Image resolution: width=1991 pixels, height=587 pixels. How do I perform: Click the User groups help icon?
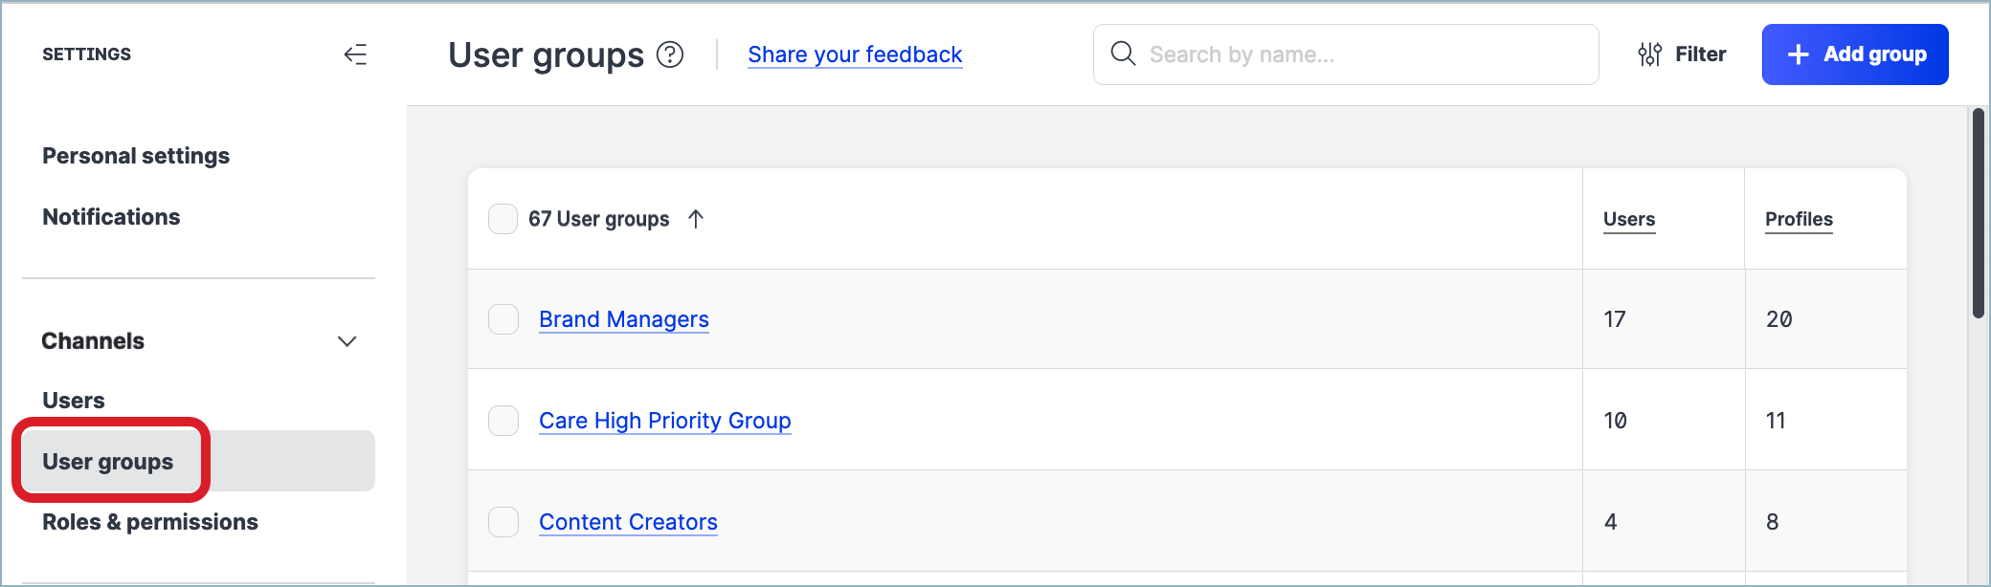670,55
